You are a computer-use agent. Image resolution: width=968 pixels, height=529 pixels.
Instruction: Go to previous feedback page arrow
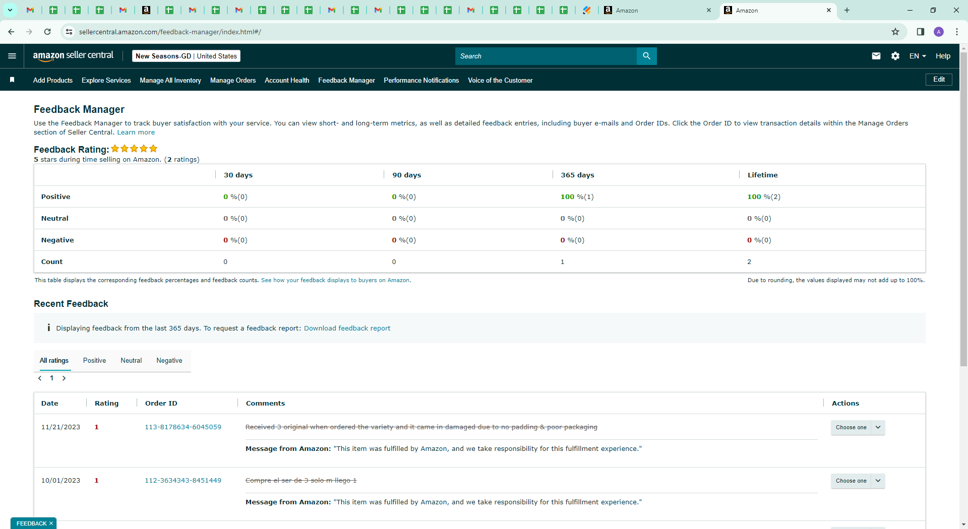coord(40,378)
